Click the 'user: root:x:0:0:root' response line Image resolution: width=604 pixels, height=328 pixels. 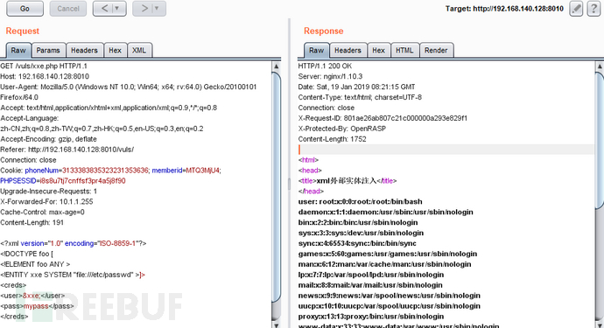click(x=360, y=201)
